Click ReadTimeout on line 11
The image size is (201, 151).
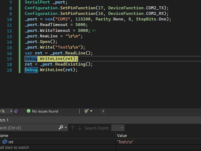click(54, 25)
